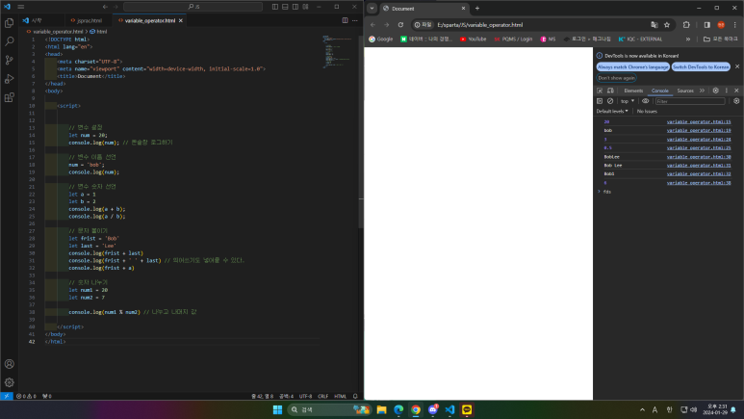Toggle DevTools device toolbar
Viewport: 744px width, 419px height.
(x=610, y=91)
